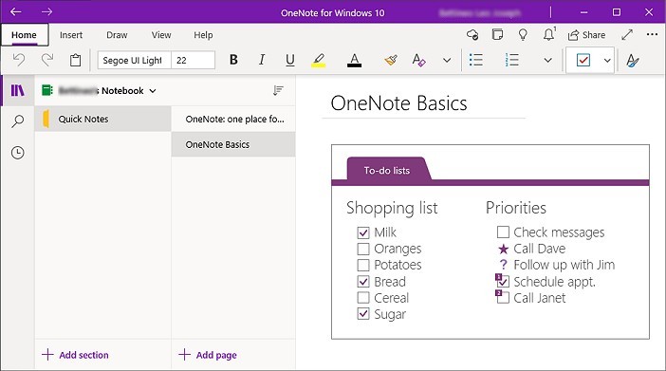Show notebooks navigation icon

coord(17,90)
